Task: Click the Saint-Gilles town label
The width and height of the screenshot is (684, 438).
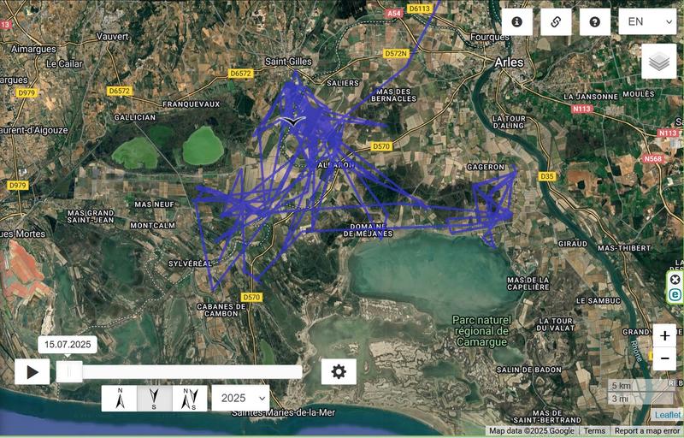Action: click(288, 62)
